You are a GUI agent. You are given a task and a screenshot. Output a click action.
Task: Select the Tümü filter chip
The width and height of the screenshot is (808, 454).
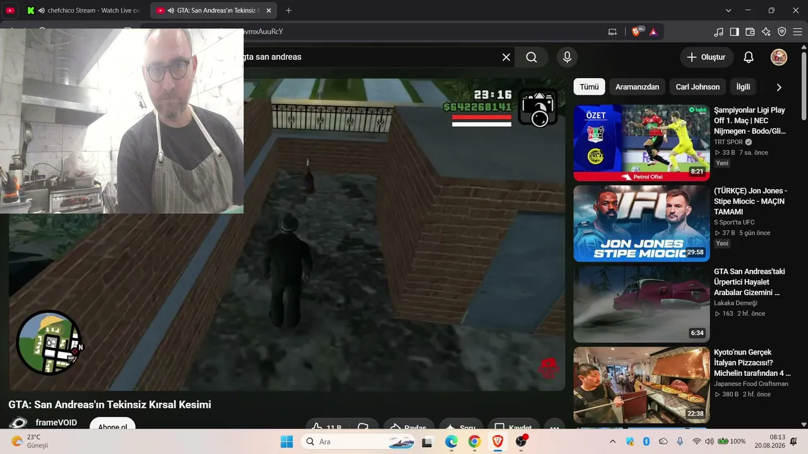click(x=589, y=87)
